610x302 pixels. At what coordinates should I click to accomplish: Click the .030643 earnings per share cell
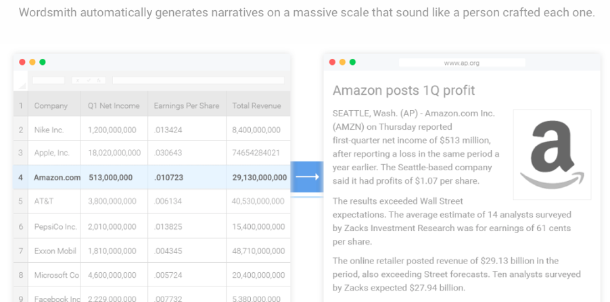click(x=187, y=153)
